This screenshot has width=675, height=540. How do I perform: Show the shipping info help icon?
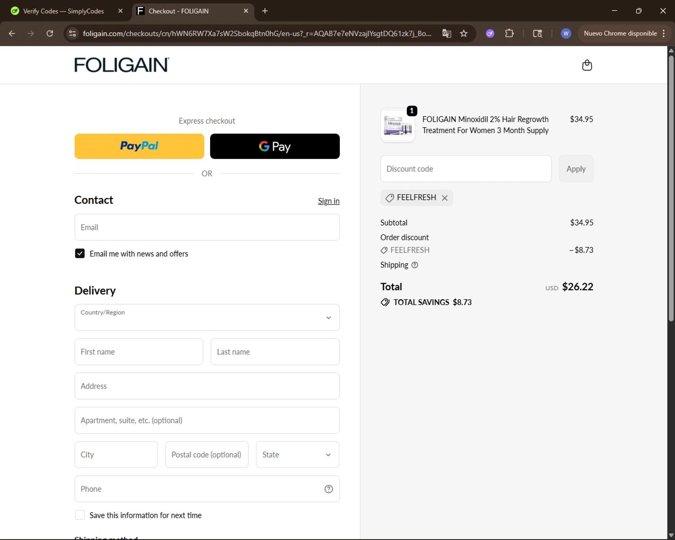coord(415,265)
